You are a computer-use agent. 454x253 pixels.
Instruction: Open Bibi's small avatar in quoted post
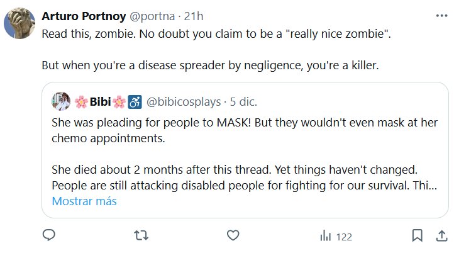coord(62,100)
